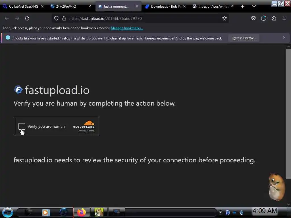This screenshot has width=291, height=218.
Task: Click the blue circular system tray icon
Action: coord(242,213)
